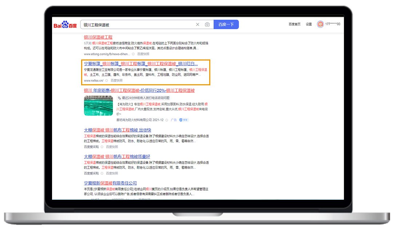Click the search field containing 银川工程保温被
Screen dimensions: 393x229
(138, 25)
